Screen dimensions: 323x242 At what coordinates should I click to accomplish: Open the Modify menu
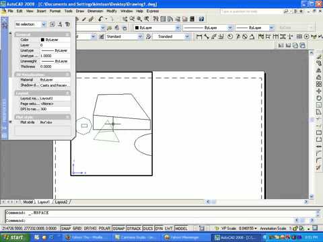click(x=112, y=11)
